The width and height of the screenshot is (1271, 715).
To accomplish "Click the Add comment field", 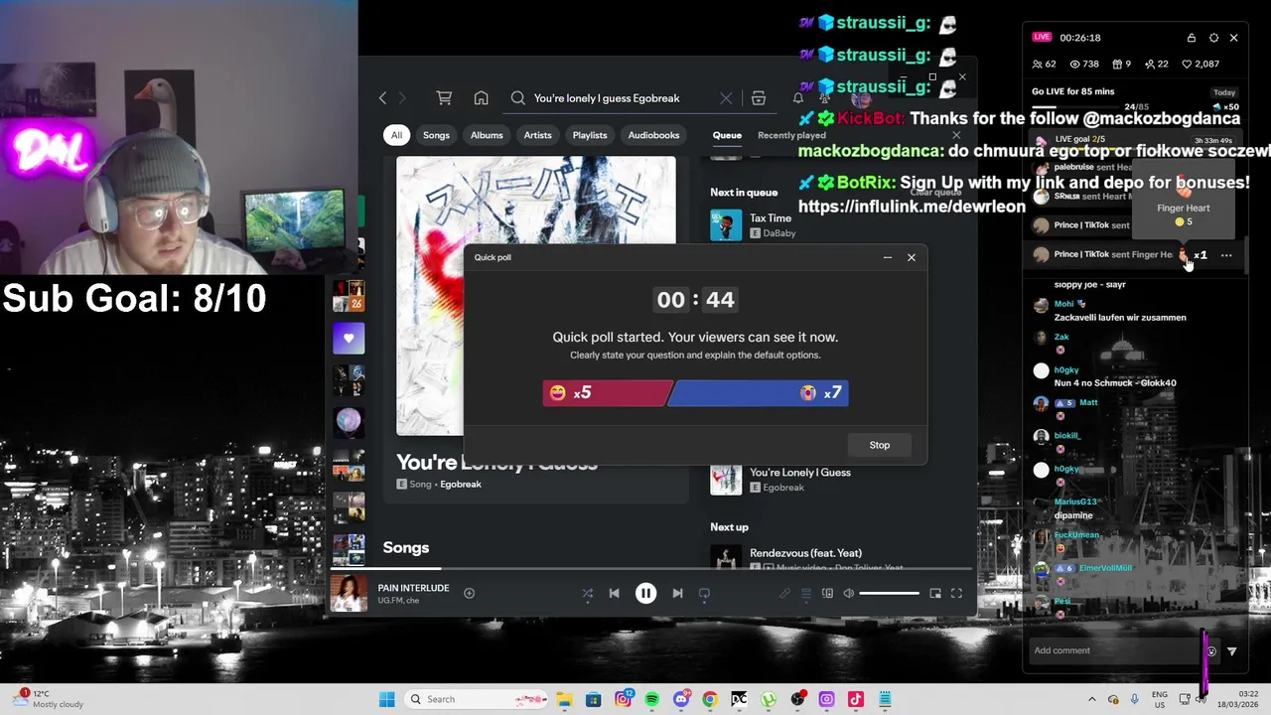I will point(1112,650).
